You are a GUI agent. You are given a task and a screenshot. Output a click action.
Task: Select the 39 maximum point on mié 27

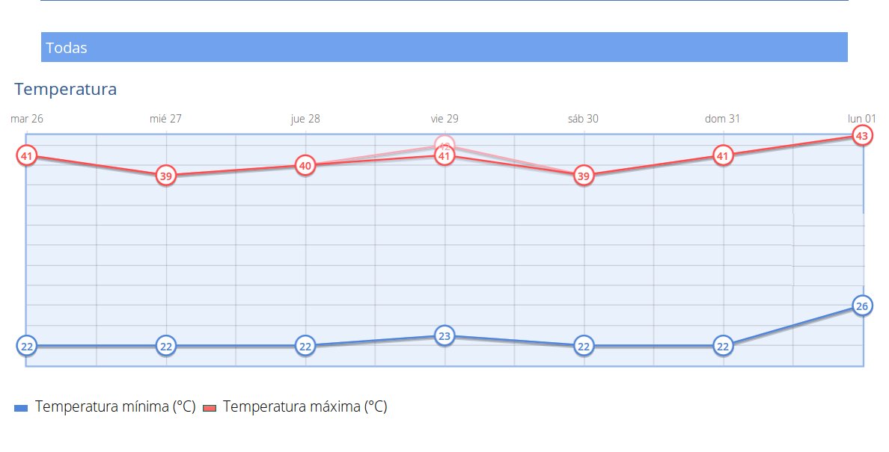pos(166,176)
